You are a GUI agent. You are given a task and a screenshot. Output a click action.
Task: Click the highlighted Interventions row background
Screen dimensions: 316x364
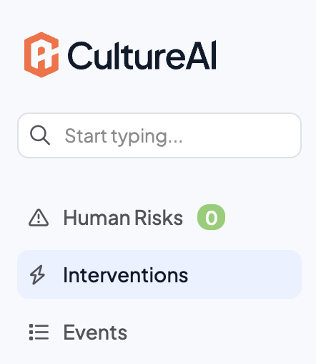pos(159,274)
